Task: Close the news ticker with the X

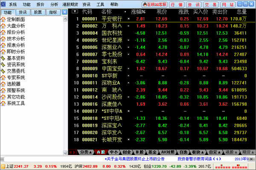Action: coord(251,159)
